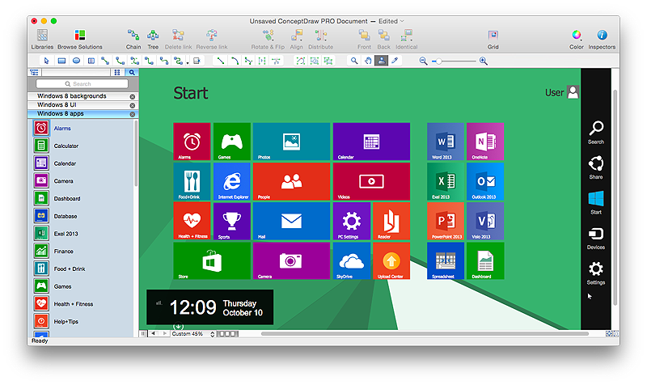Expand the Windows 8 backgrounds library
The width and height of the screenshot is (647, 385).
point(71,96)
